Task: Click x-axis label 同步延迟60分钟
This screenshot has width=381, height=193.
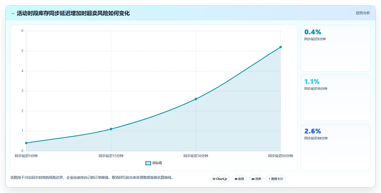Action: coord(280,156)
